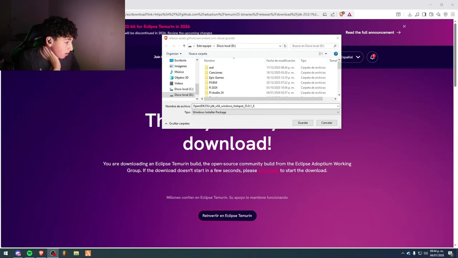This screenshot has height=258, width=458.
Task: Open the Windows notification center icon
Action: (451, 253)
